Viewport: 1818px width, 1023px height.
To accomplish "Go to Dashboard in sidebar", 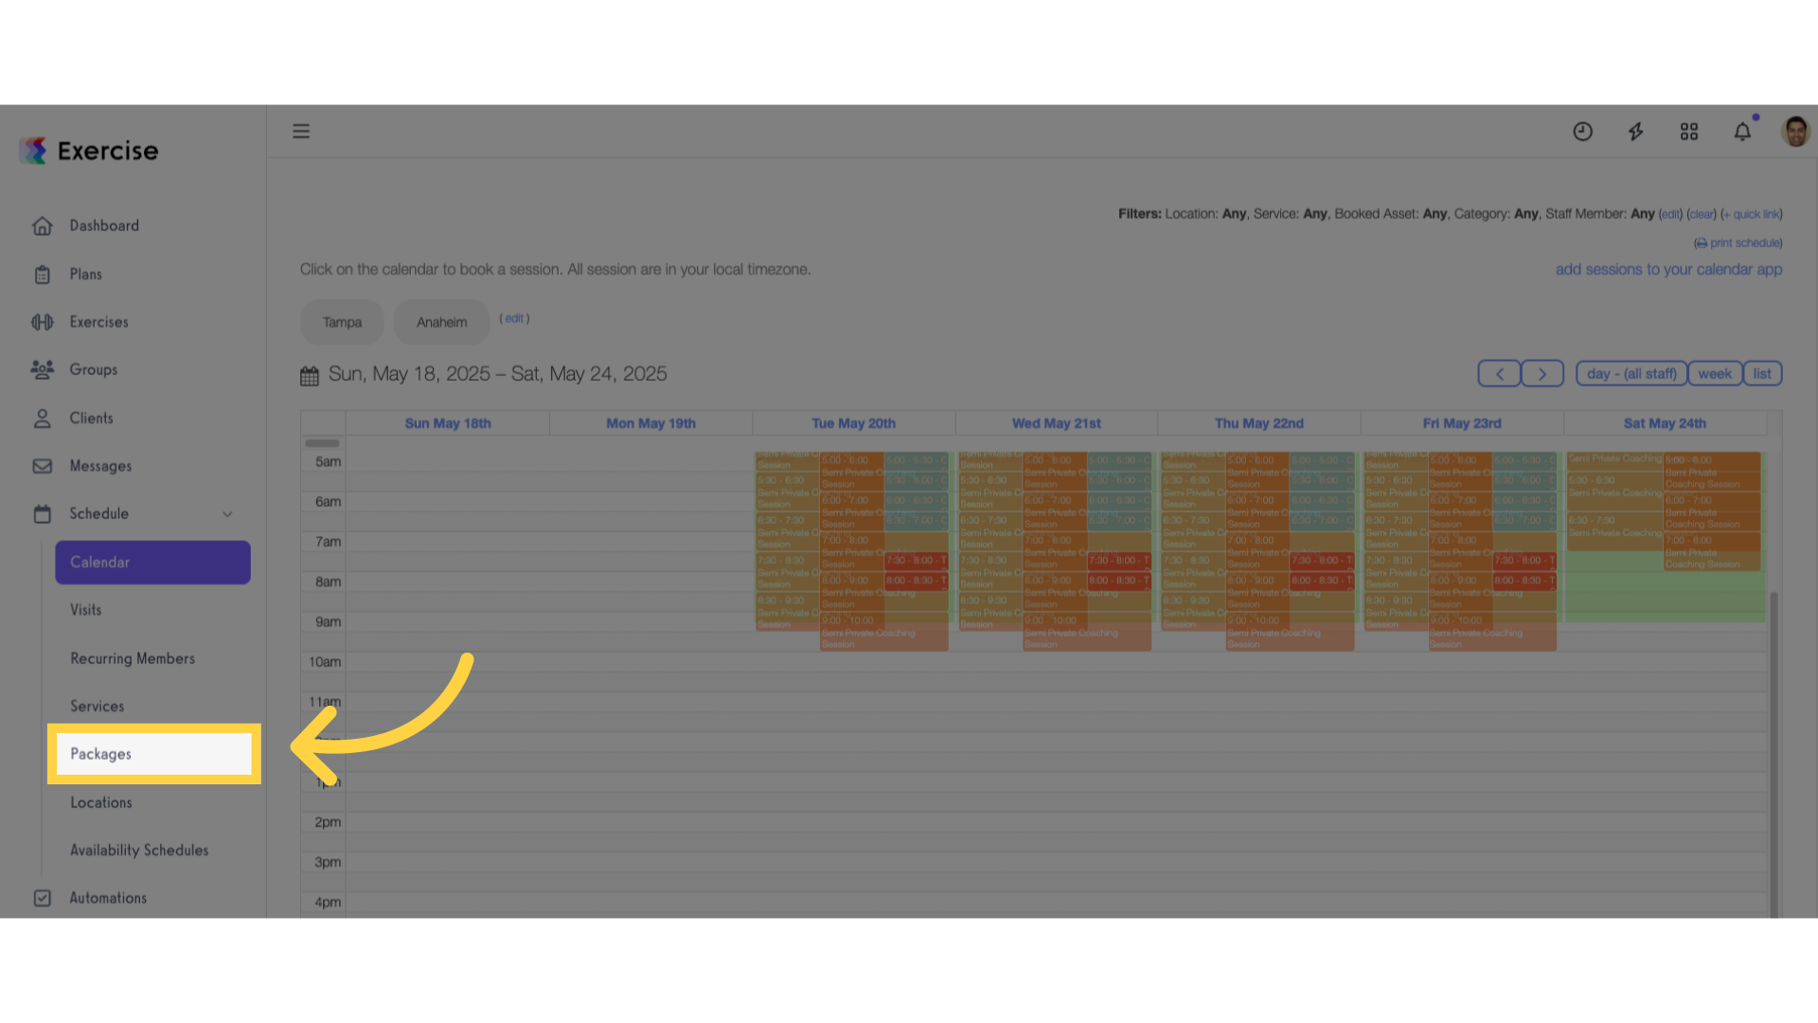I will (x=104, y=225).
